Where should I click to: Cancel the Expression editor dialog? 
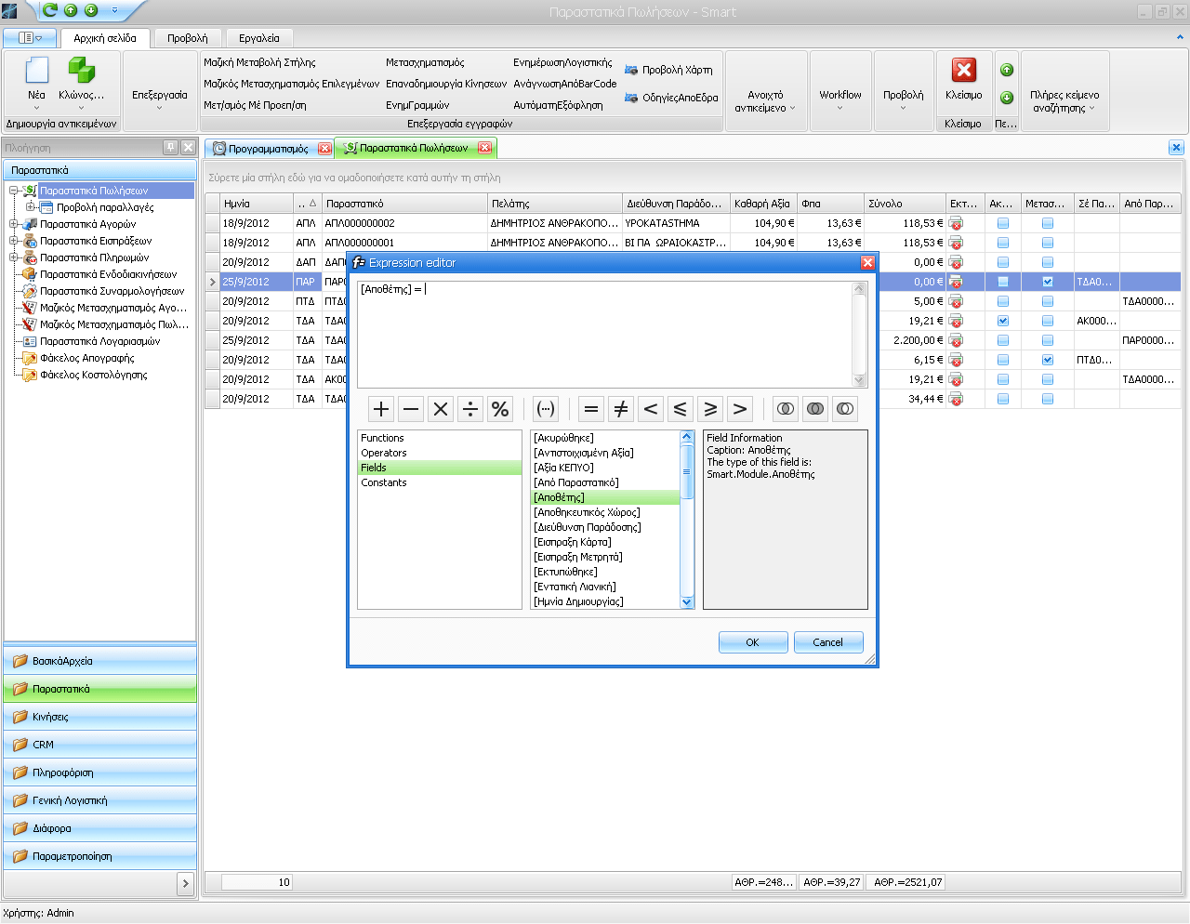pyautogui.click(x=827, y=641)
